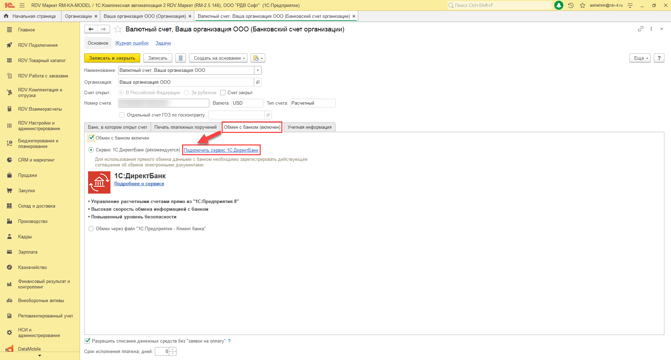The width and height of the screenshot is (671, 360).
Task: Click the Валюта USD input field
Action: click(247, 103)
